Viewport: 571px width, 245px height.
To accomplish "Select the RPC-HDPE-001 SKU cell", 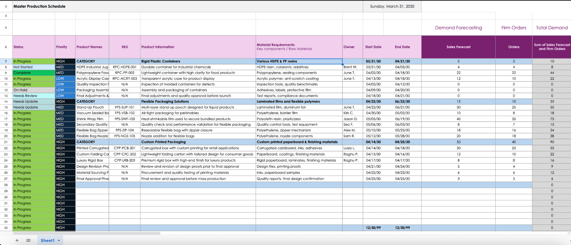I will (125, 67).
